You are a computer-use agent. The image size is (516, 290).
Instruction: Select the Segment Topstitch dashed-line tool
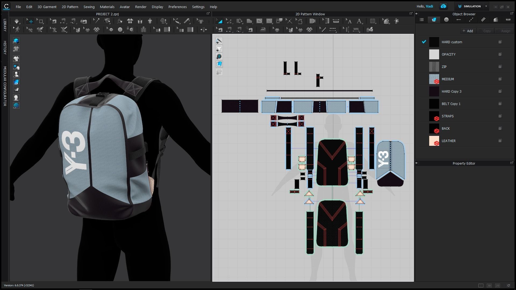point(333,30)
